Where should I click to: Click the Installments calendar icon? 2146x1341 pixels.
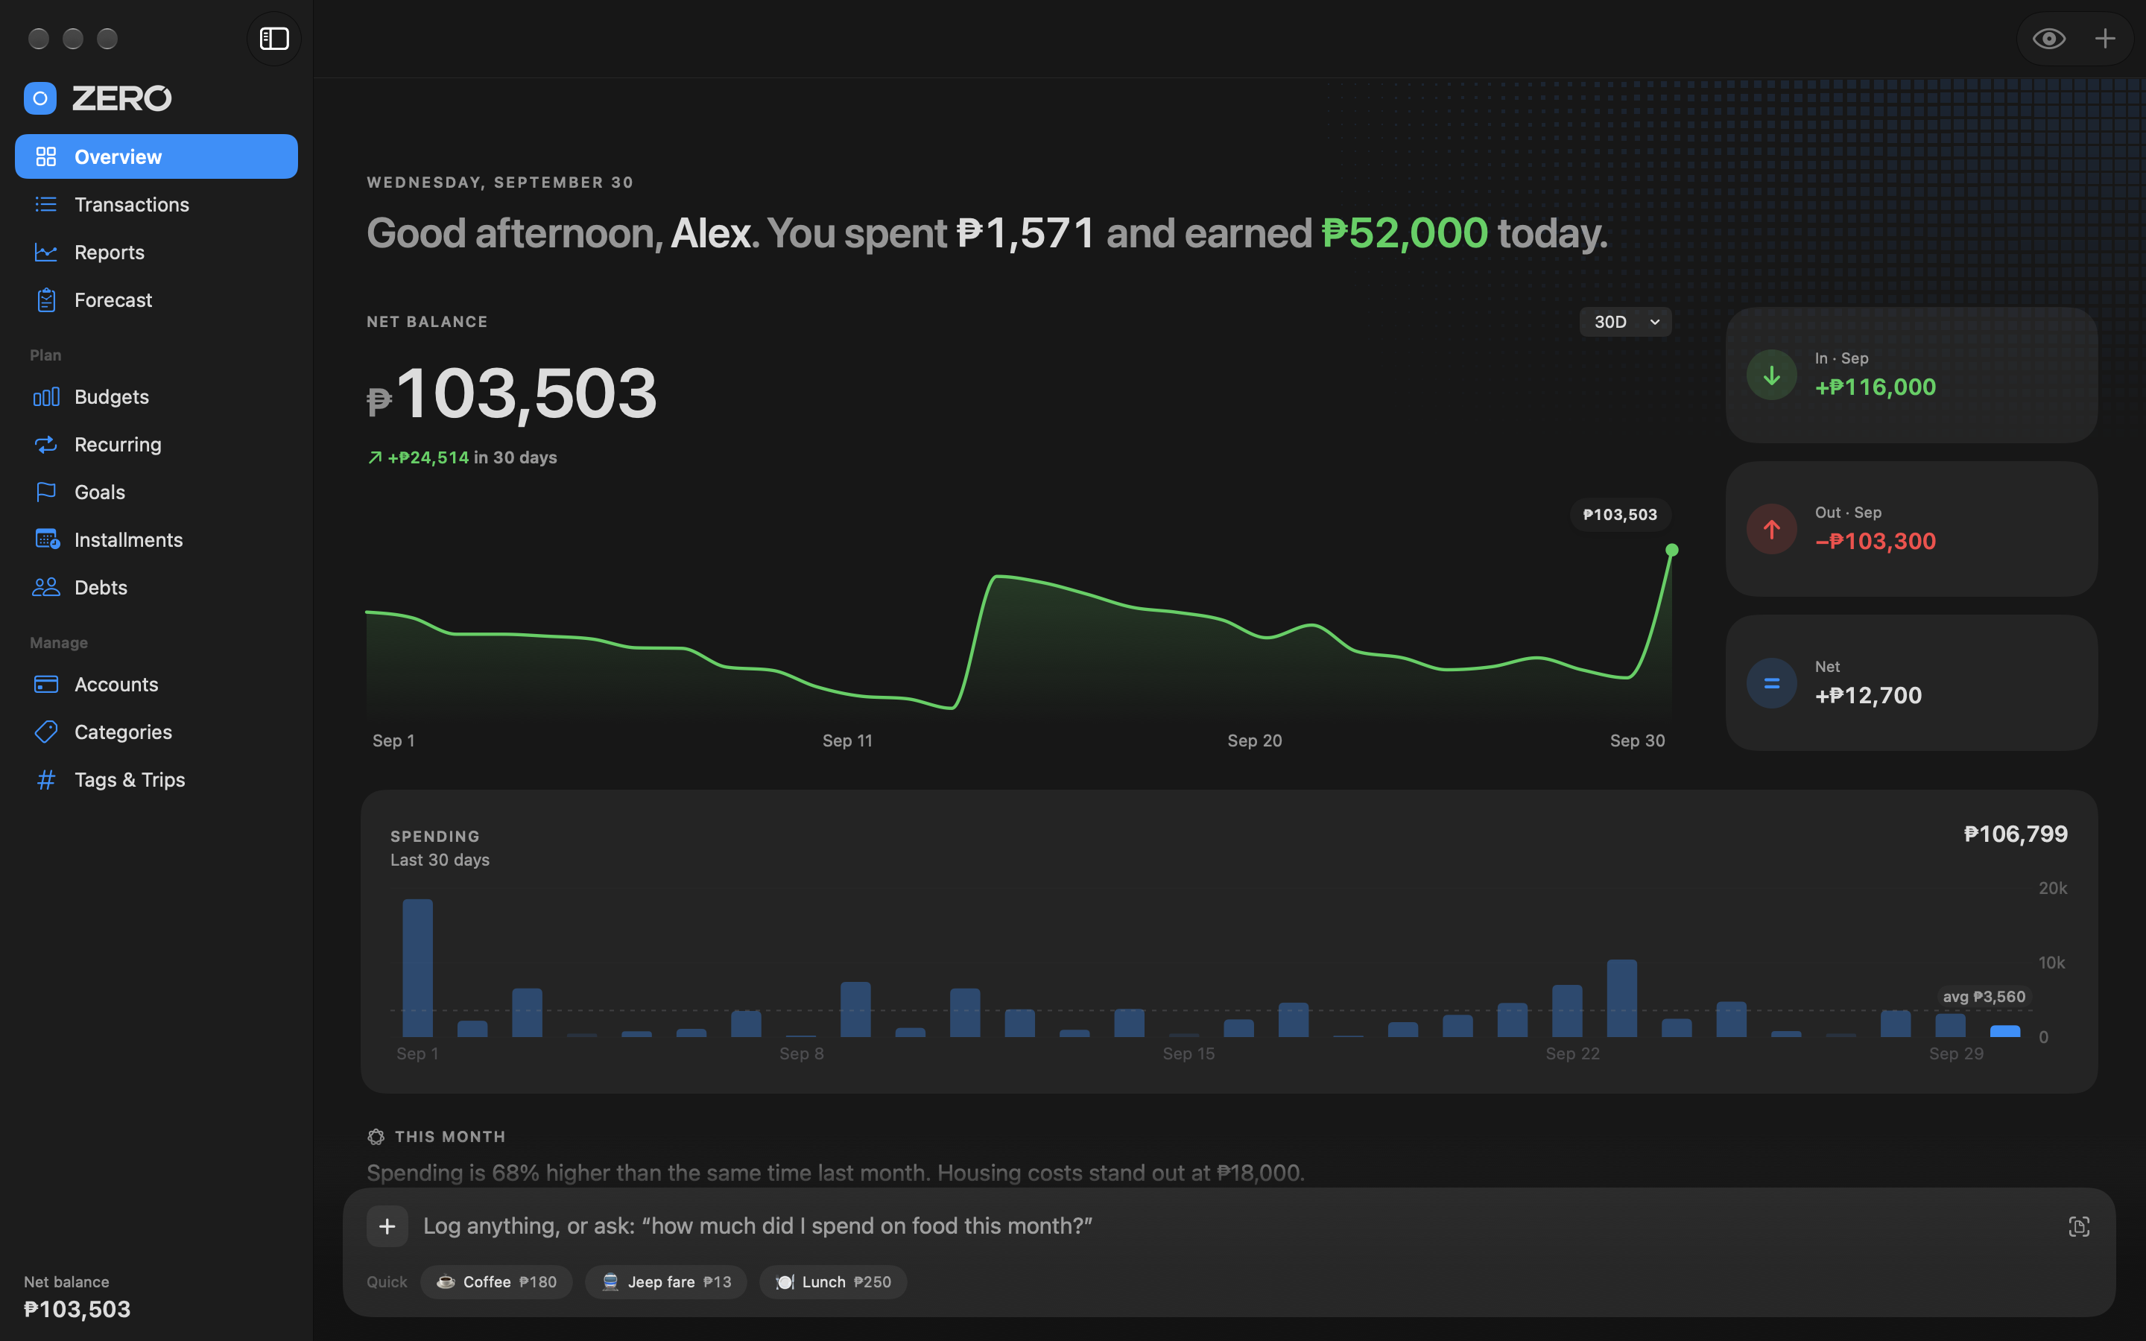[x=46, y=539]
